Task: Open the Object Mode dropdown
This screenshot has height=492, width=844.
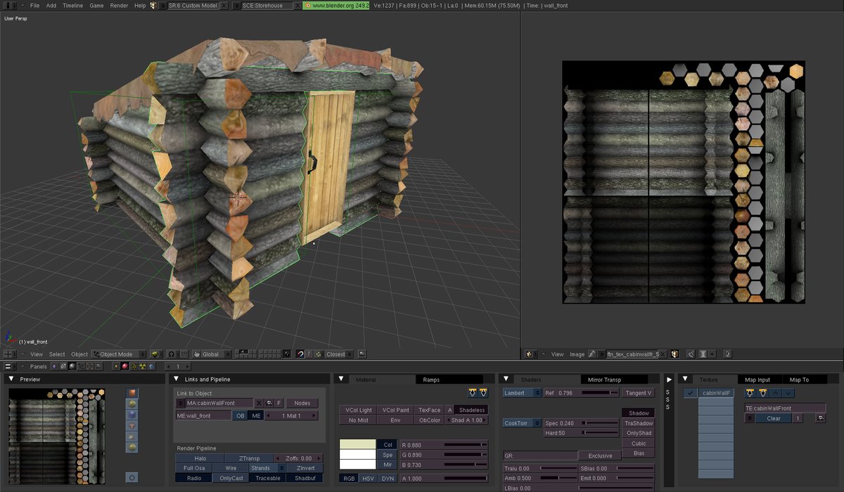Action: 119,354
